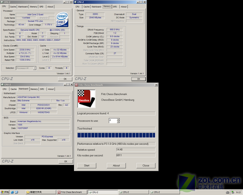The width and height of the screenshot is (243, 195).
Task: Open the Cache tab in the CPU-Z Motherboard window
Action: (x=13, y=89)
